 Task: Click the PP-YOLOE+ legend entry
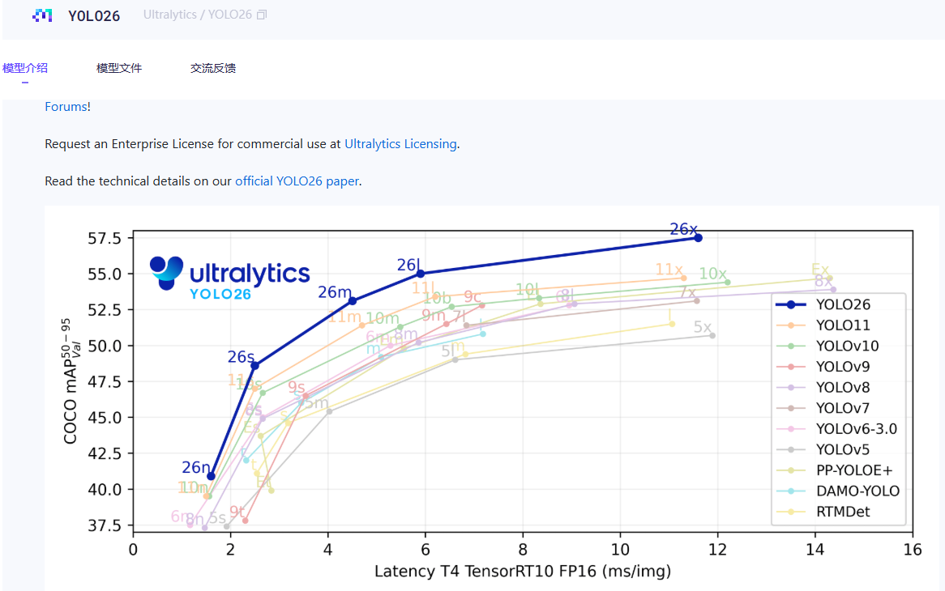click(x=835, y=470)
